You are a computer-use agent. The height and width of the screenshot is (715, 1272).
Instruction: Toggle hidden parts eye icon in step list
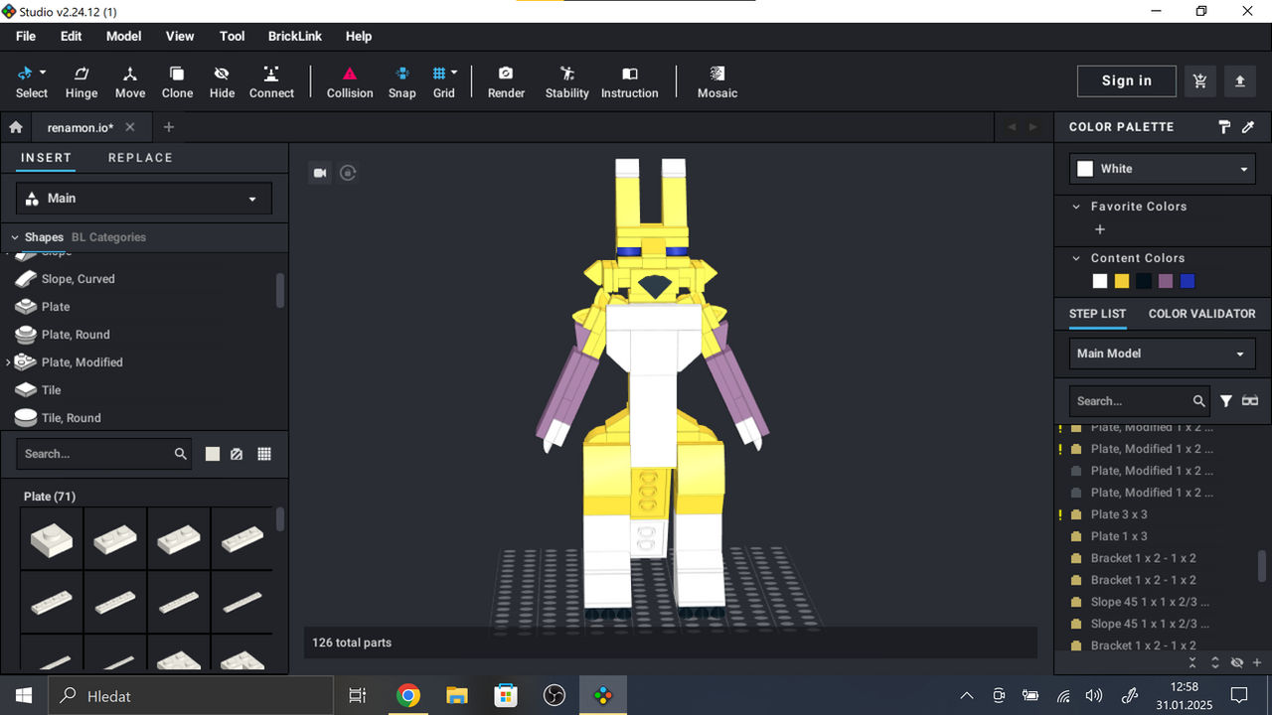tap(1237, 662)
